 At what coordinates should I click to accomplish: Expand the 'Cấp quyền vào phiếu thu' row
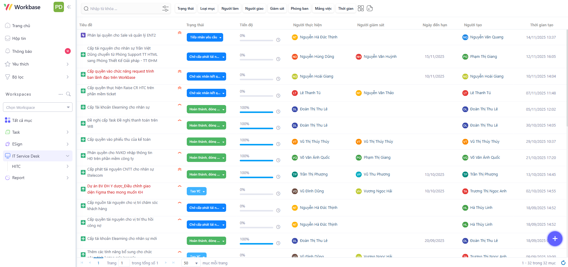click(x=83, y=140)
